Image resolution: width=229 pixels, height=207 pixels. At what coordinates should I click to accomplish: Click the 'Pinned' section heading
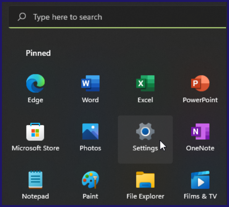pyautogui.click(x=38, y=53)
